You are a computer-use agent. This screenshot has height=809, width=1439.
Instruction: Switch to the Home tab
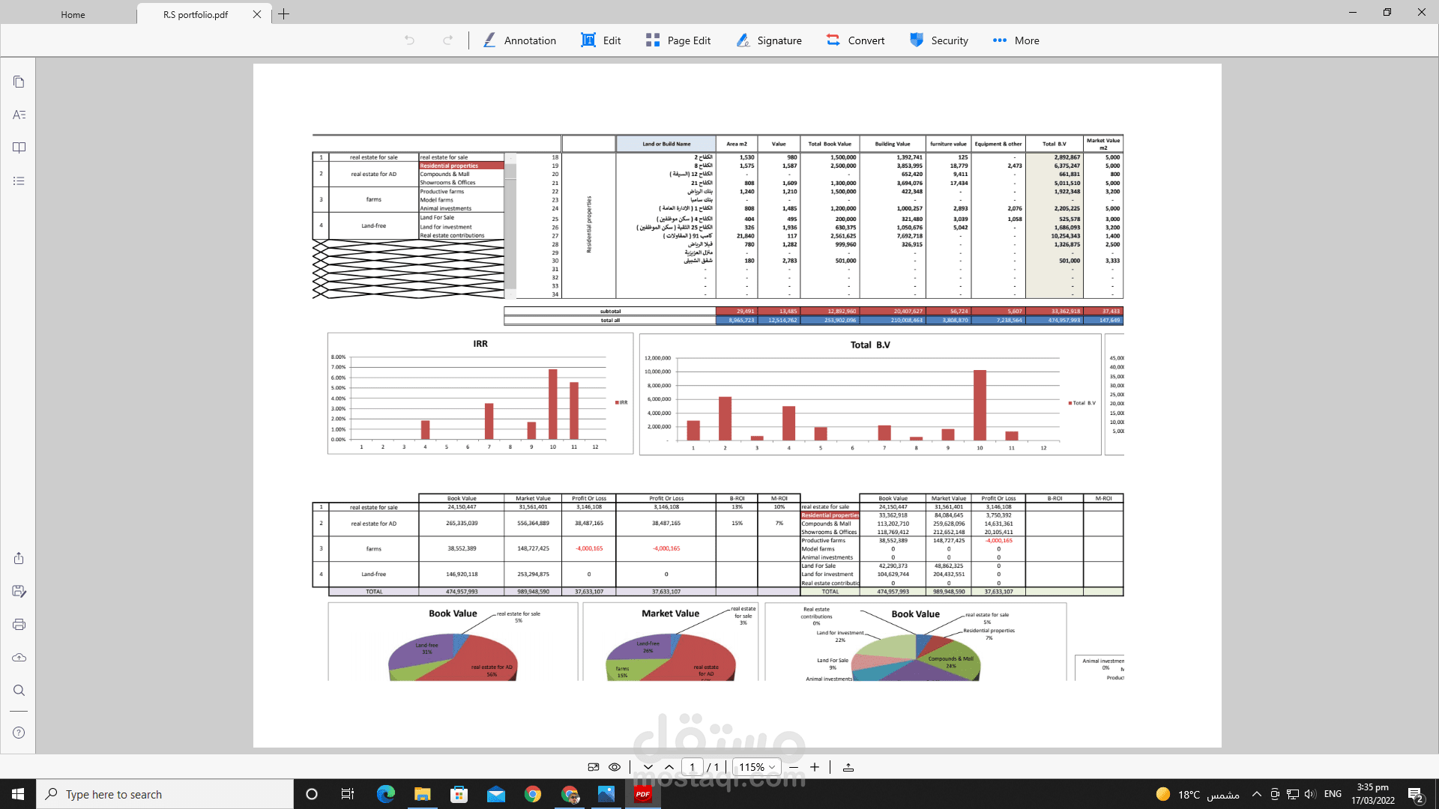(x=73, y=14)
